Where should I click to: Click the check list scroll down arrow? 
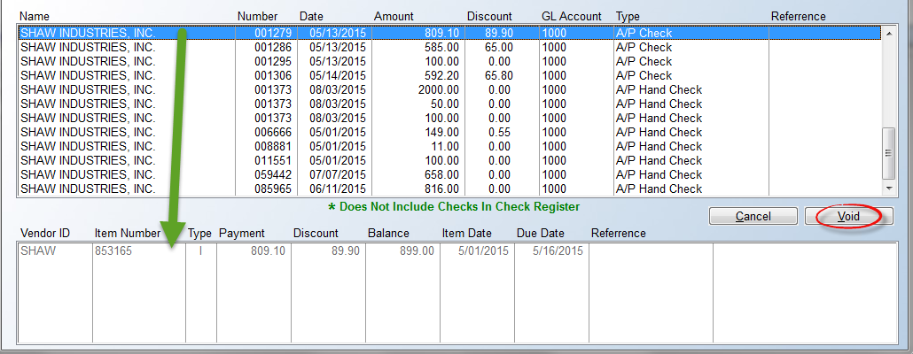(888, 189)
